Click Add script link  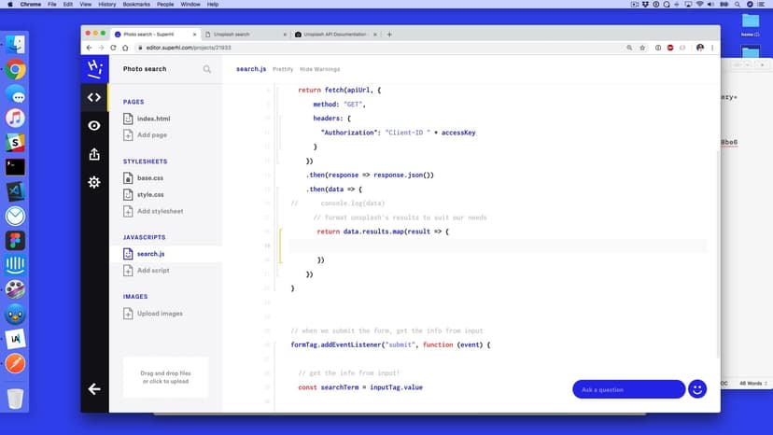coord(153,271)
